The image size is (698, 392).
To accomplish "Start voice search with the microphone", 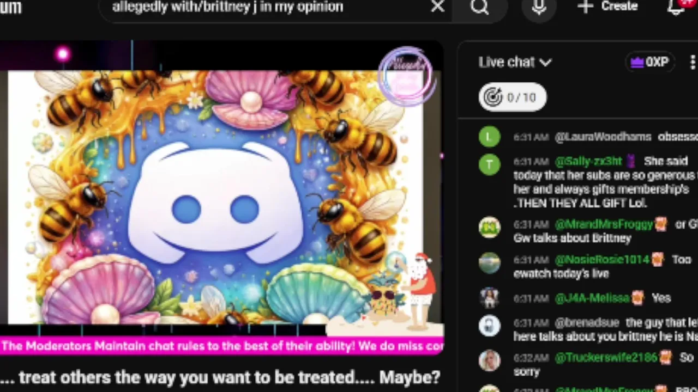I will point(539,7).
